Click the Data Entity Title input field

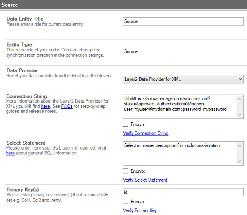tap(183, 21)
